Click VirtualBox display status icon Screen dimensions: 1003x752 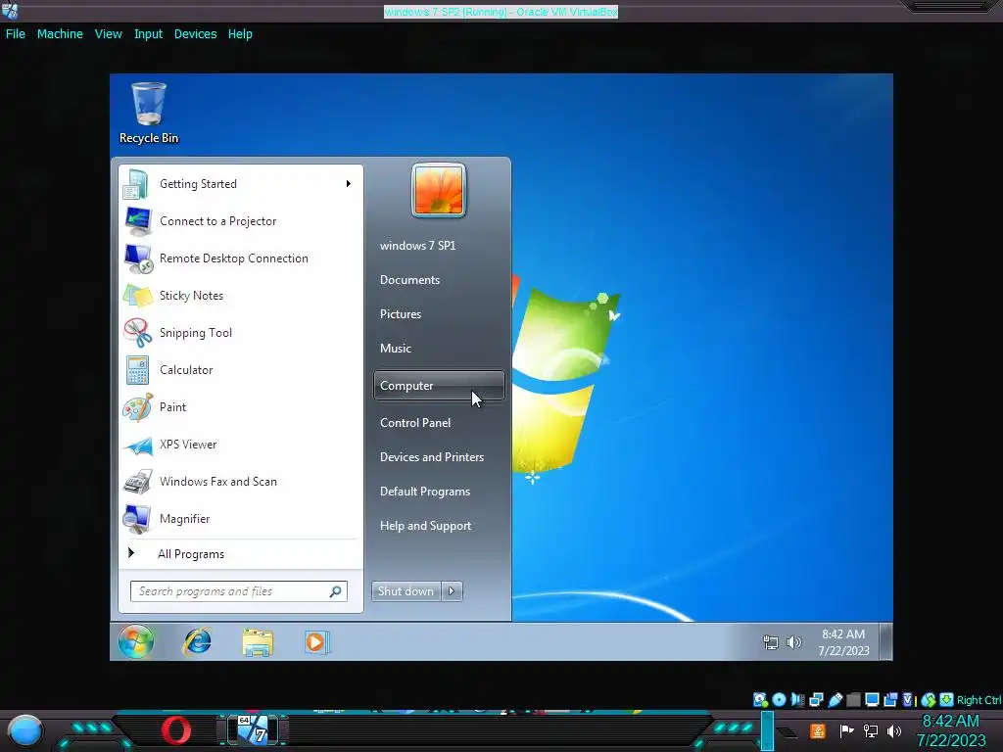(872, 700)
